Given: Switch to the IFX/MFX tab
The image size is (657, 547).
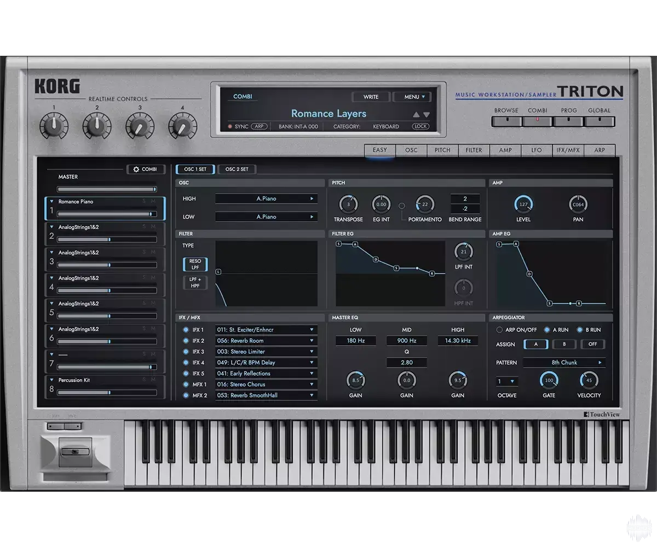Looking at the screenshot, I should click(568, 150).
